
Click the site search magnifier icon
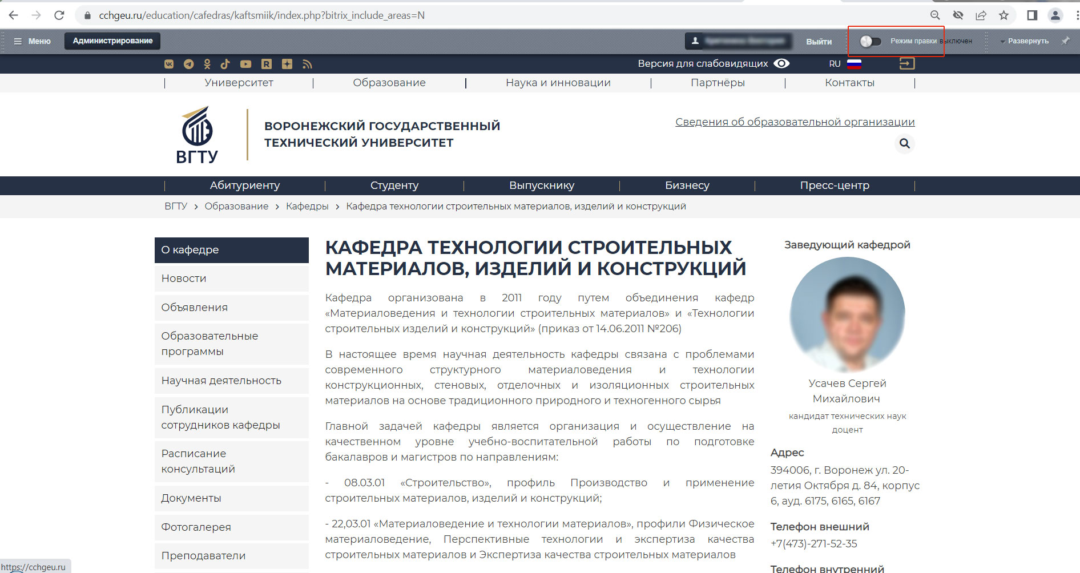click(904, 143)
